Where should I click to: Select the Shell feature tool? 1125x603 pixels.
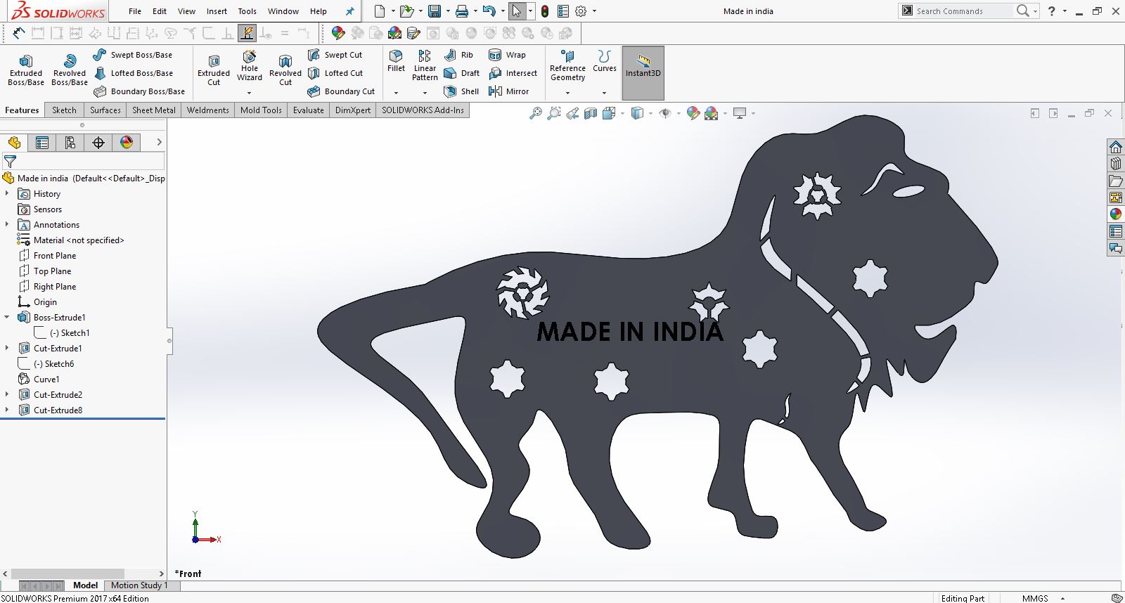tap(461, 91)
